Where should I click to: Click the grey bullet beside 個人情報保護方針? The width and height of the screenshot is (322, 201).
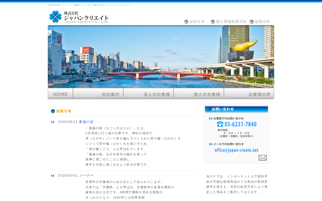click(x=213, y=22)
